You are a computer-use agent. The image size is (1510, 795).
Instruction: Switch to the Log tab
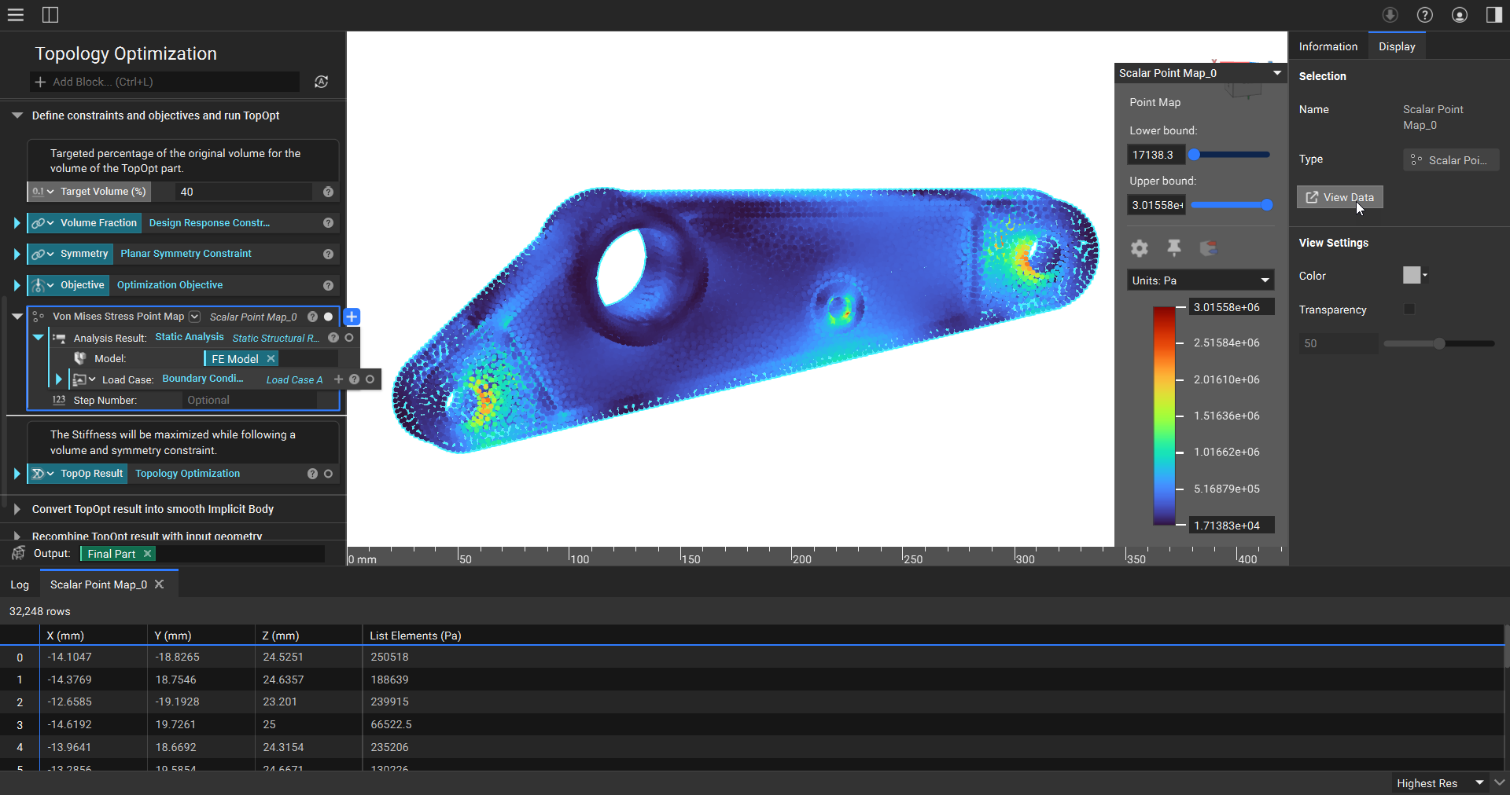click(x=20, y=584)
